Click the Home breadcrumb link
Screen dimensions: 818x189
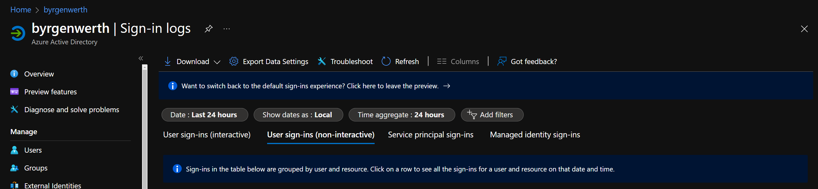click(x=20, y=10)
